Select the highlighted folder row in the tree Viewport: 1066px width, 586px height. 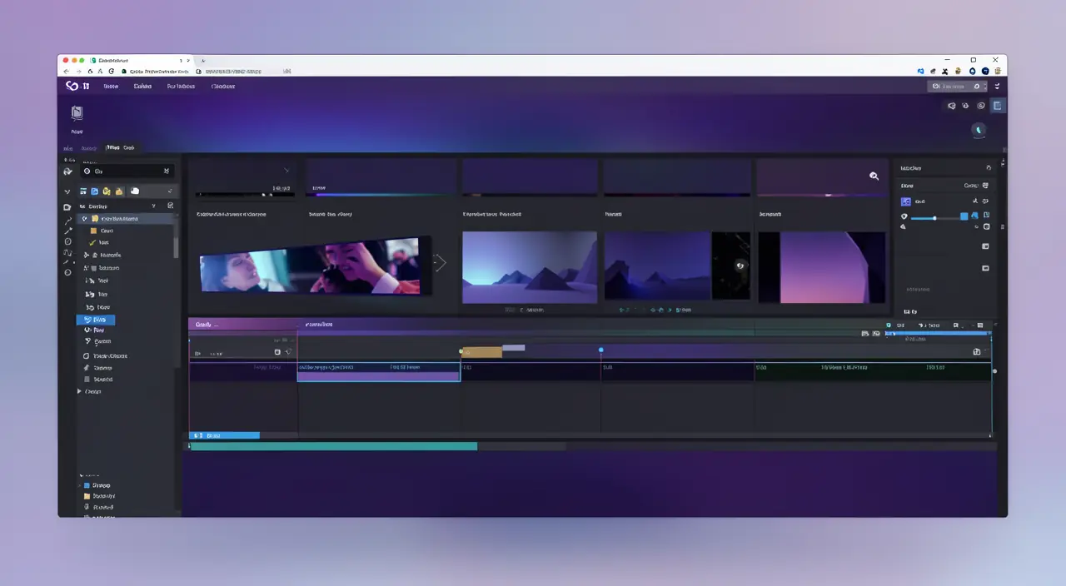coord(126,218)
